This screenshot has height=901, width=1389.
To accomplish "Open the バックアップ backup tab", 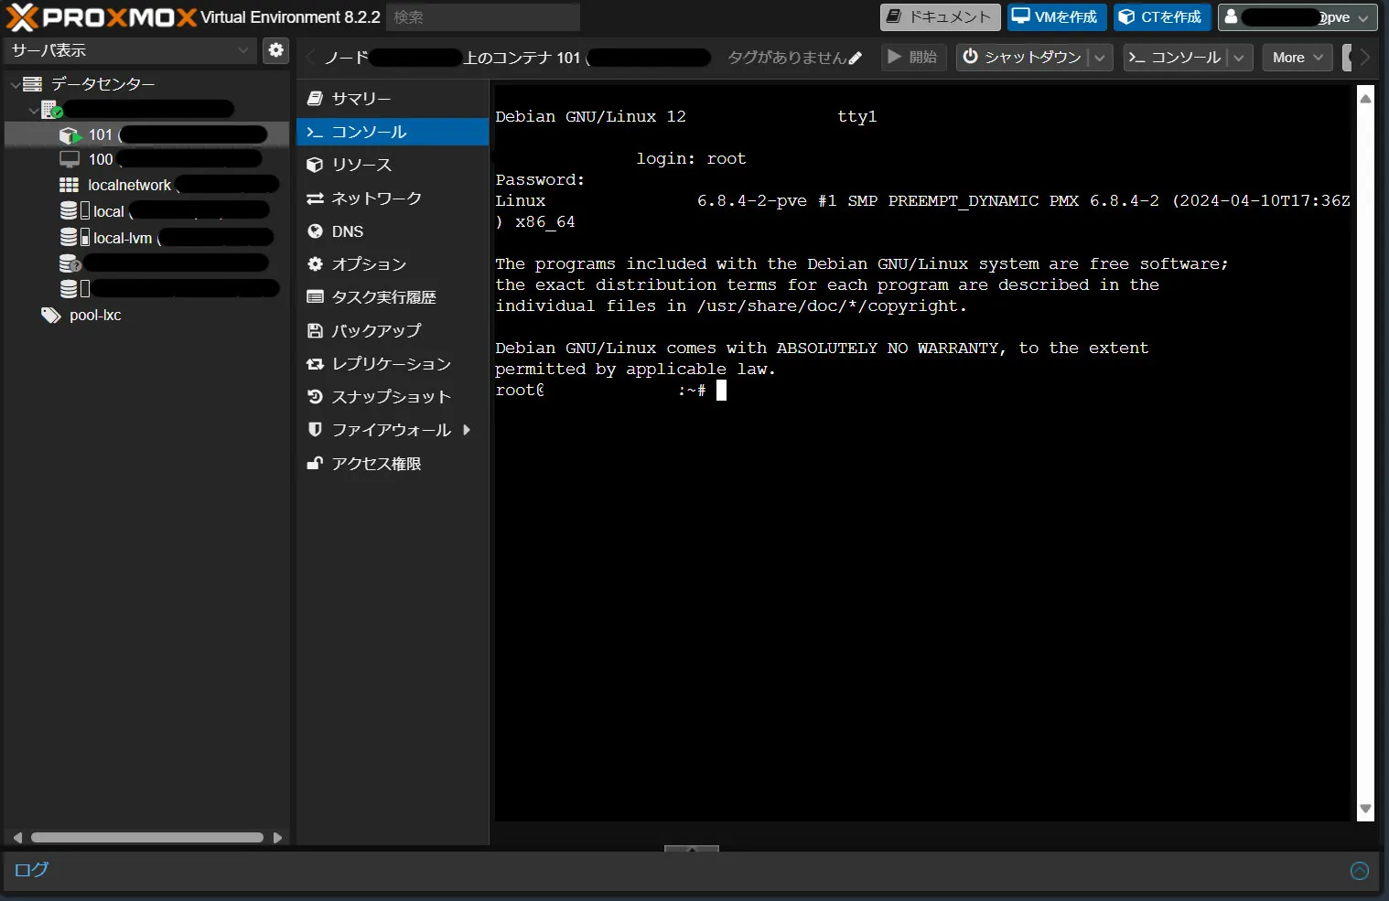I will pos(393,330).
